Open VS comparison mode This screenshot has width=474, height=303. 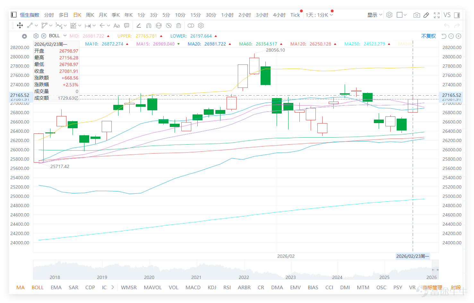coord(447,15)
